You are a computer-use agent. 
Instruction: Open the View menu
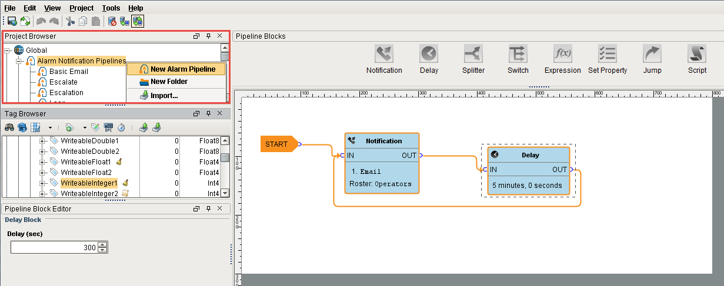coord(52,8)
